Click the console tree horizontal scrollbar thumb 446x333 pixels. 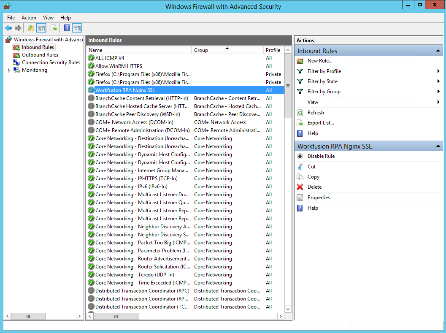pyautogui.click(x=28, y=316)
